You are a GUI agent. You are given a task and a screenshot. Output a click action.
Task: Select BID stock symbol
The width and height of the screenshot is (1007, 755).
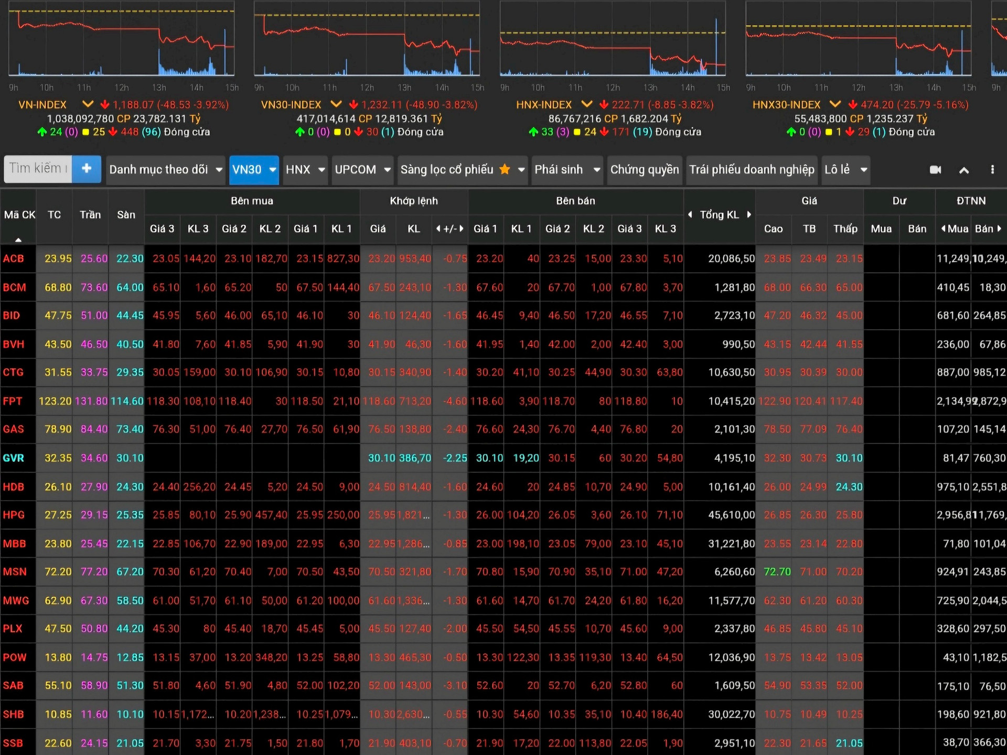[12, 316]
